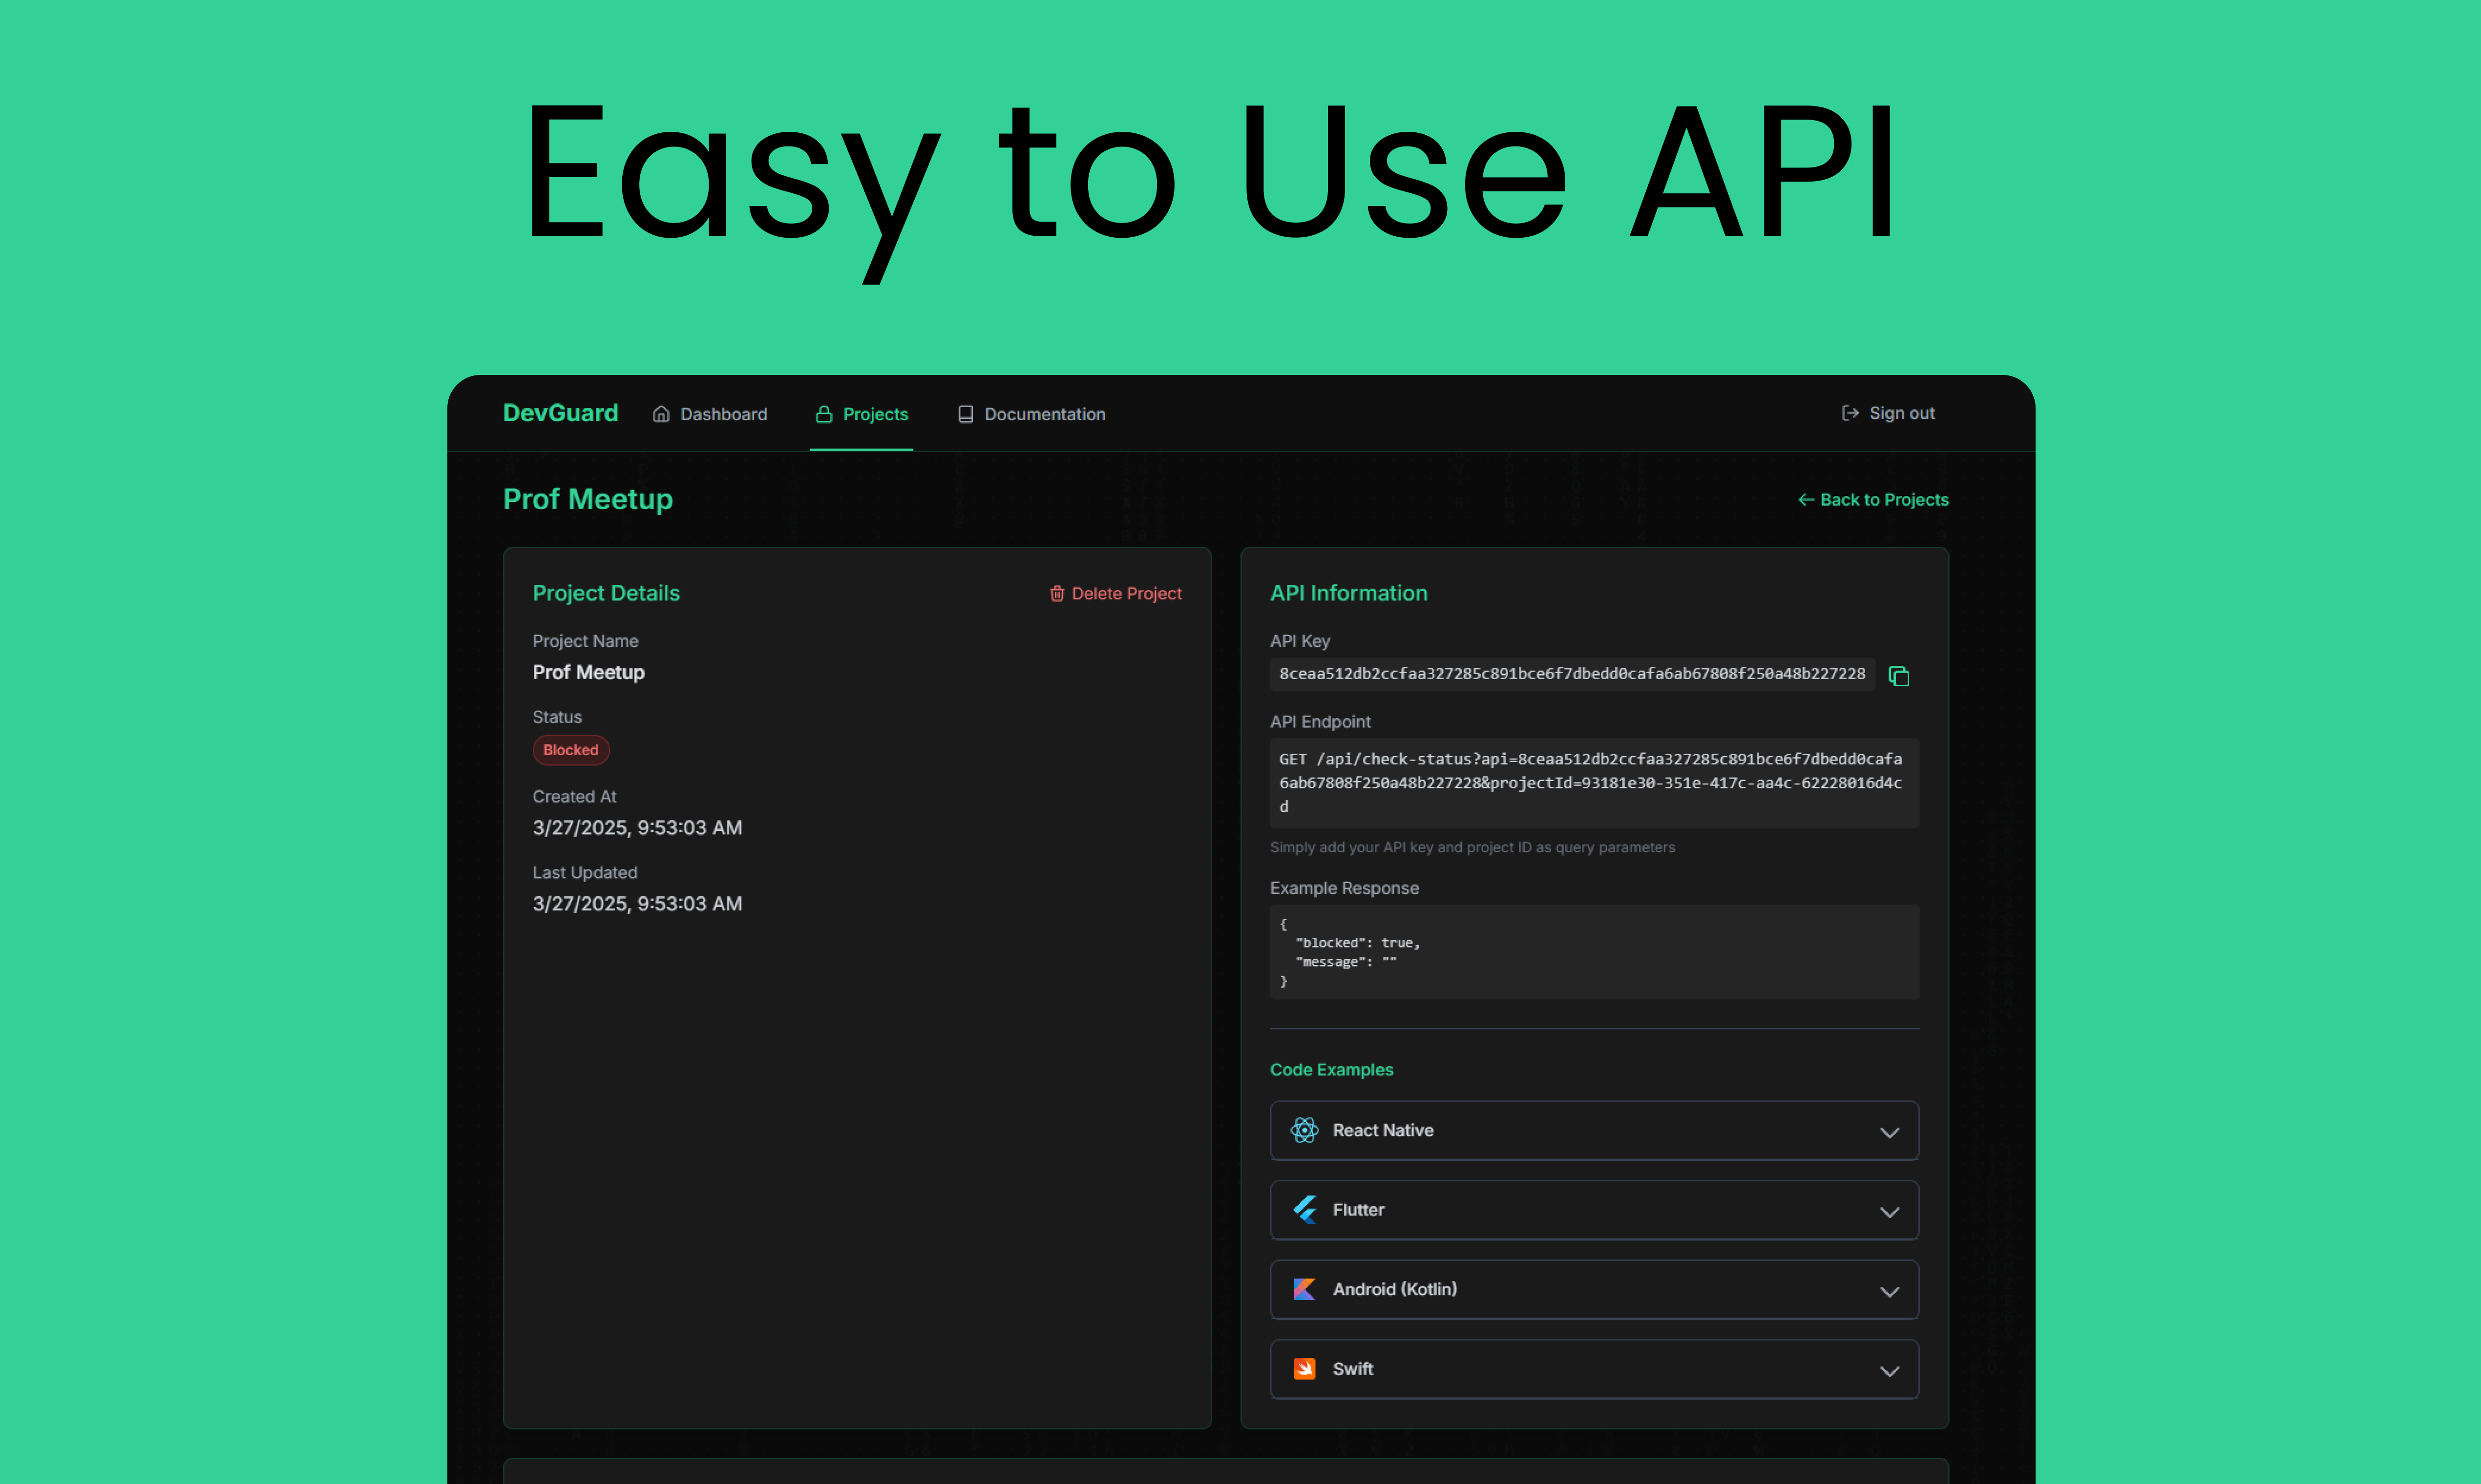Click the Flutter logo icon
The width and height of the screenshot is (2481, 1484).
(x=1304, y=1210)
